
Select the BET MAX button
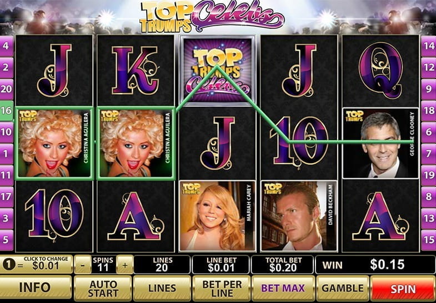[x=283, y=288]
